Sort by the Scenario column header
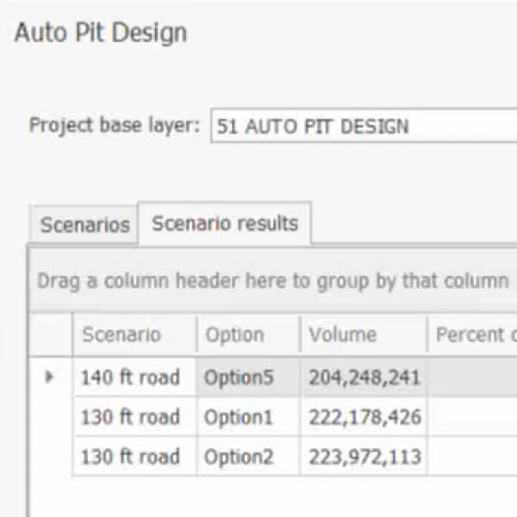 (134, 334)
